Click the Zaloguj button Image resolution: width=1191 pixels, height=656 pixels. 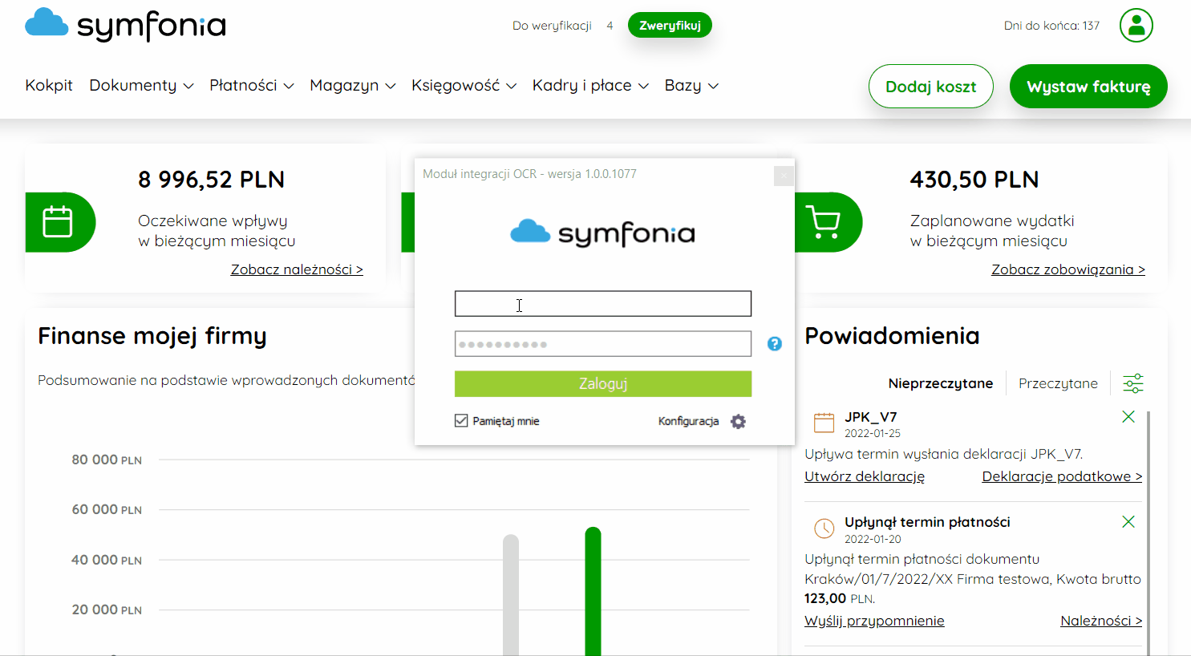pos(603,384)
